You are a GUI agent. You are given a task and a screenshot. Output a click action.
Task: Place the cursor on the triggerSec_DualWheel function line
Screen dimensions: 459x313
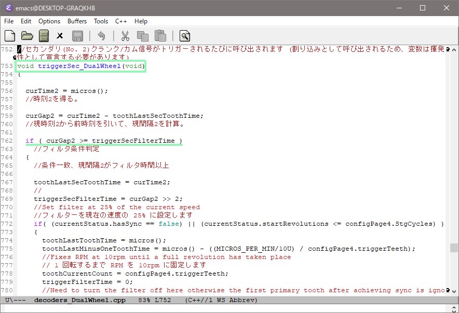[81, 66]
